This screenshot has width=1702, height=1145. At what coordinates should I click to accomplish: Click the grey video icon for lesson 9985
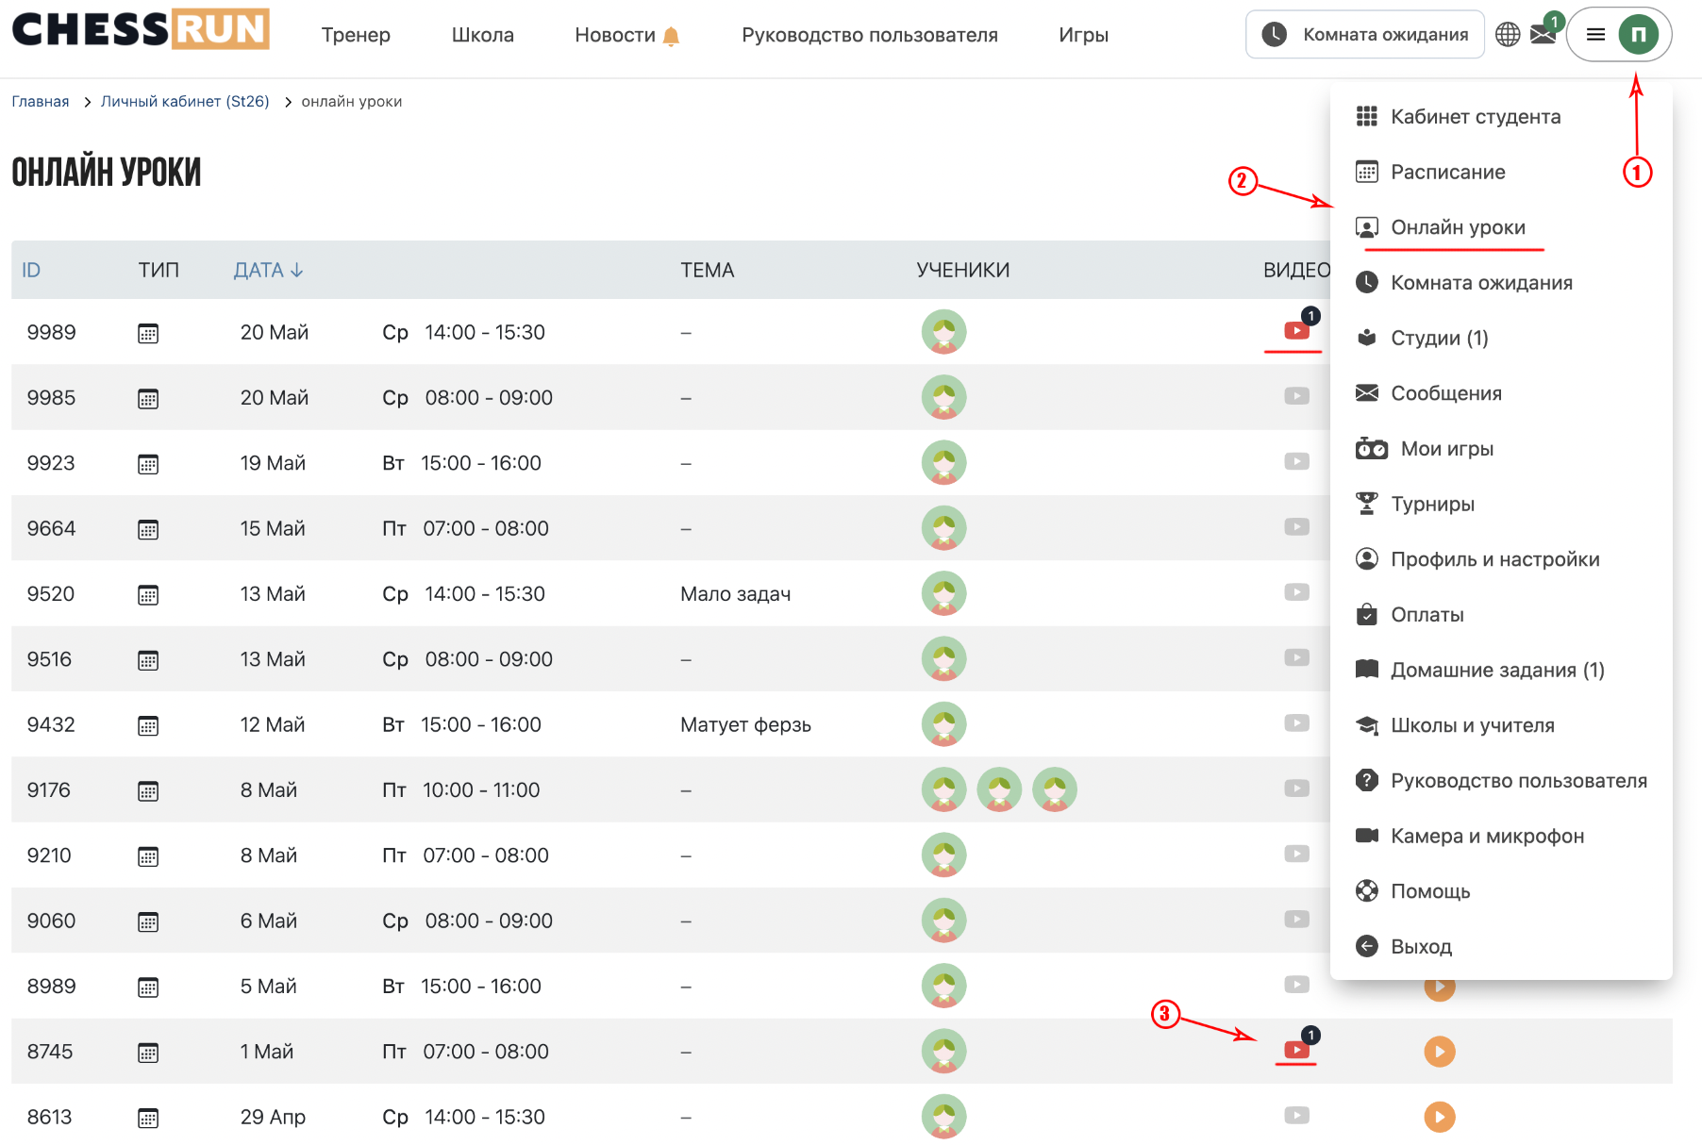(1296, 396)
